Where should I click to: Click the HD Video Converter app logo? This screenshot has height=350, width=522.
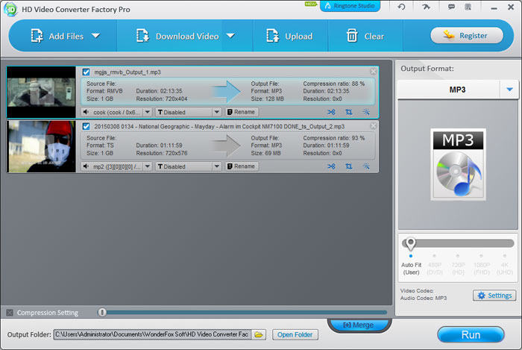tap(10, 9)
